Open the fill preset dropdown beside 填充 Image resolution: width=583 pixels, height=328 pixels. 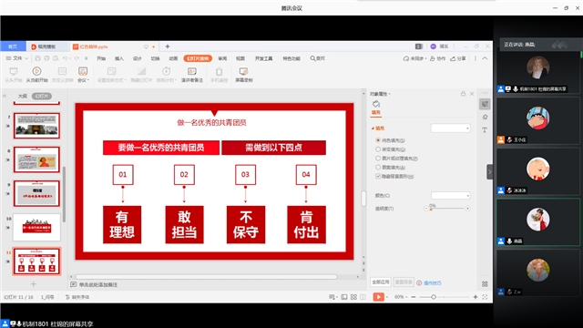point(450,128)
